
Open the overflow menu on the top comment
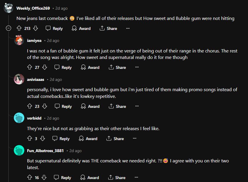(x=127, y=28)
